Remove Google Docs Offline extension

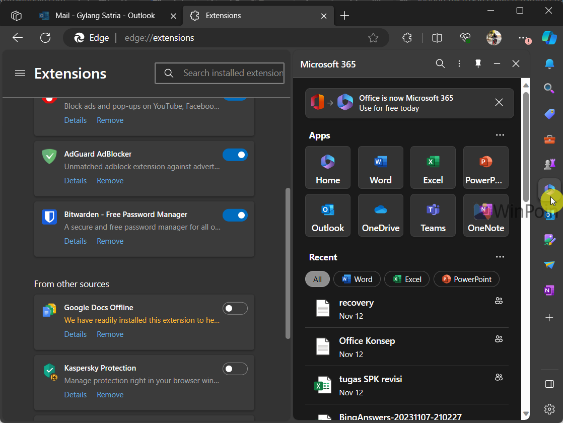pos(110,334)
